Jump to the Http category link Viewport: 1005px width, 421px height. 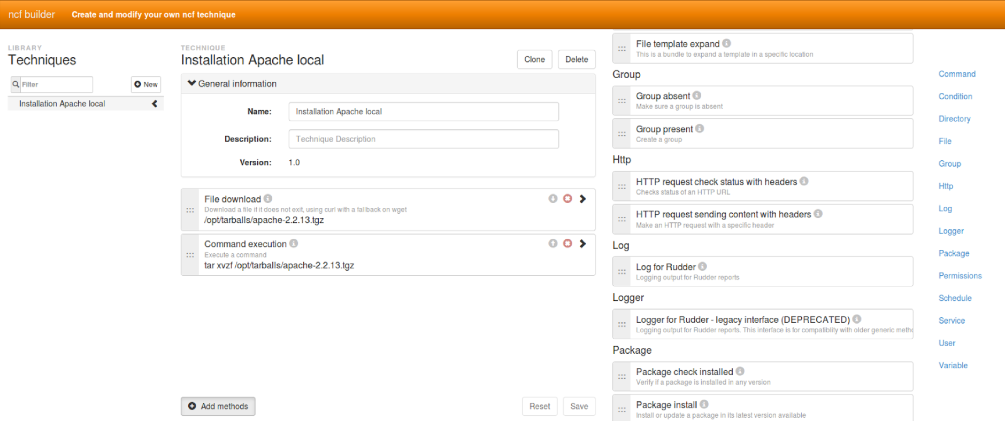946,186
